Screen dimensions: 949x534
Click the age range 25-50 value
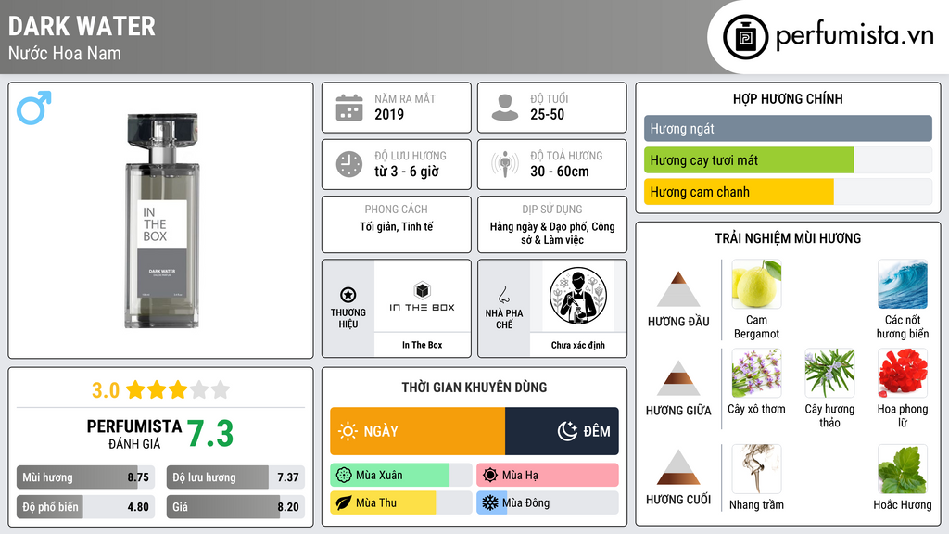(547, 114)
